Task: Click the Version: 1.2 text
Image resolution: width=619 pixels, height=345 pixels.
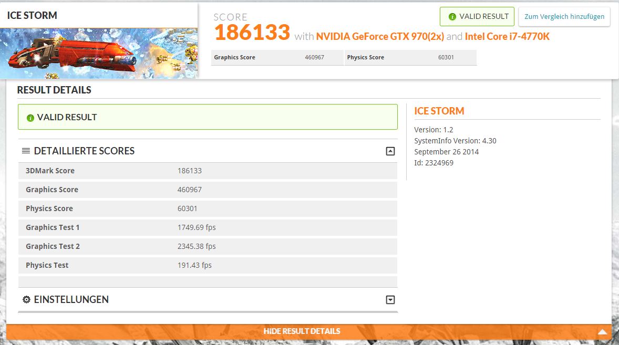Action: coord(434,130)
